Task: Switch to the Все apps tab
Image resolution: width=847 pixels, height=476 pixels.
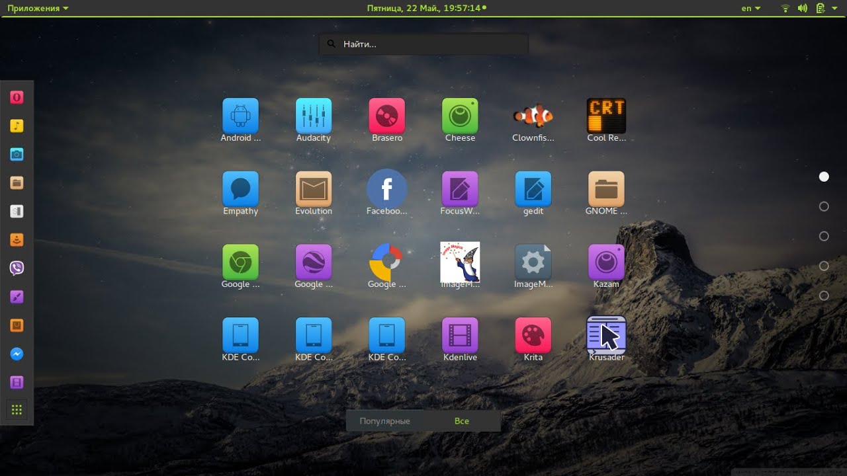Action: click(462, 421)
